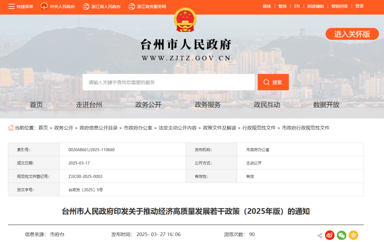Open the generic share icon near Weibo
Screen dimensions: 384x242
tap(319, 235)
